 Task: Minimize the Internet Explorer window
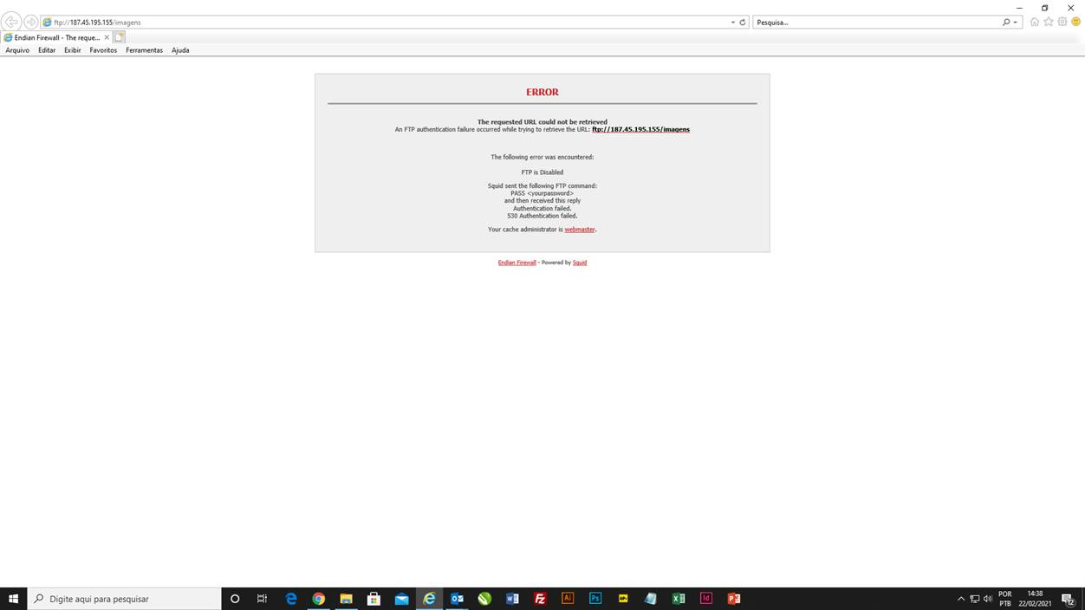[x=1019, y=7]
